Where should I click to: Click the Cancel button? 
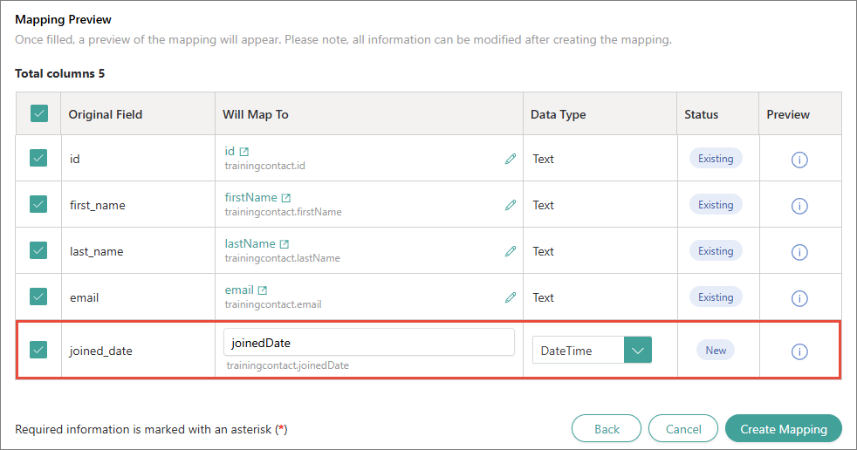pos(683,429)
